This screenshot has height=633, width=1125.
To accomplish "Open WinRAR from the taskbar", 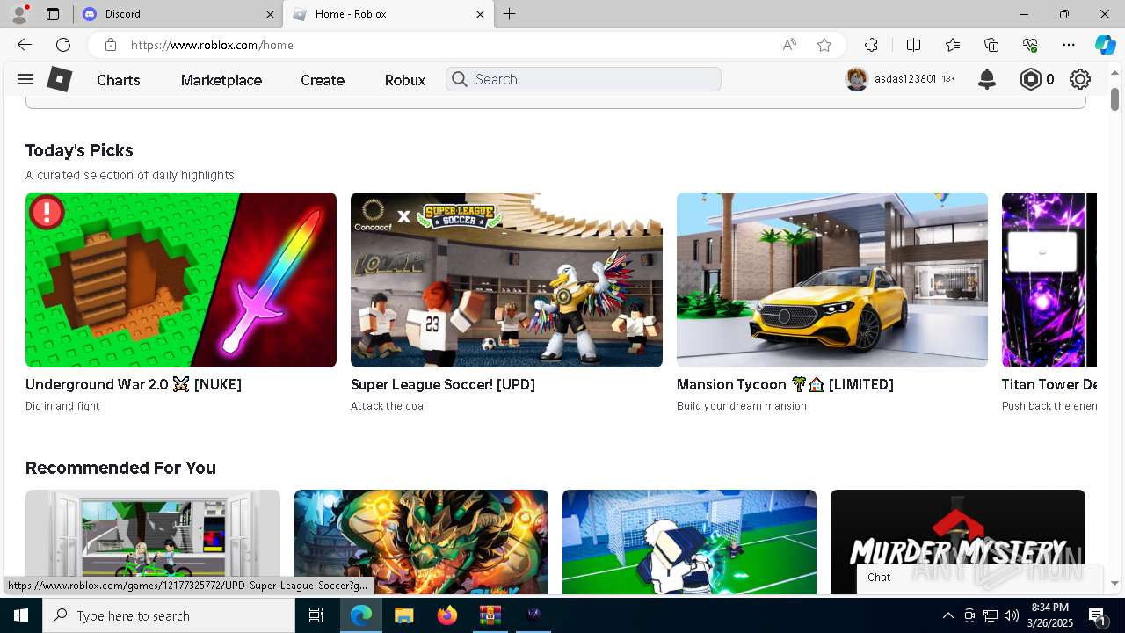I will pos(490,615).
